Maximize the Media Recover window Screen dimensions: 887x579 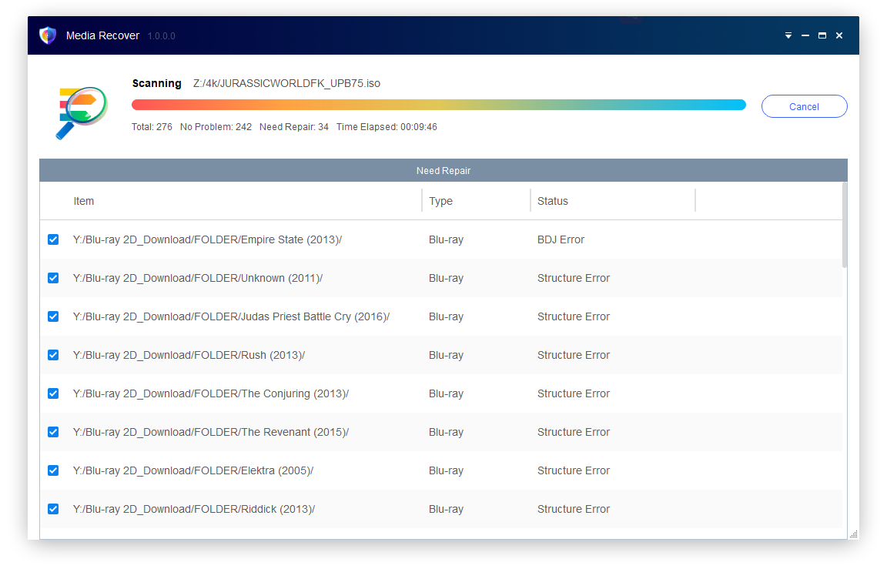(x=822, y=35)
